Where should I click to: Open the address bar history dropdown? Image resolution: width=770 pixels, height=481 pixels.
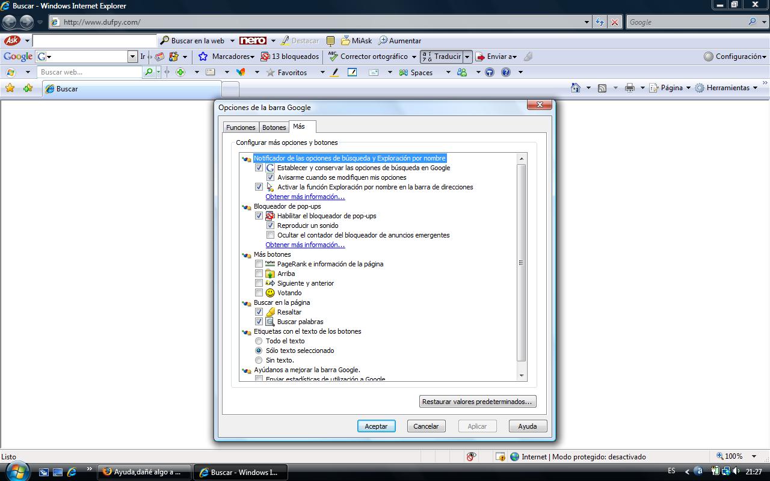click(587, 22)
